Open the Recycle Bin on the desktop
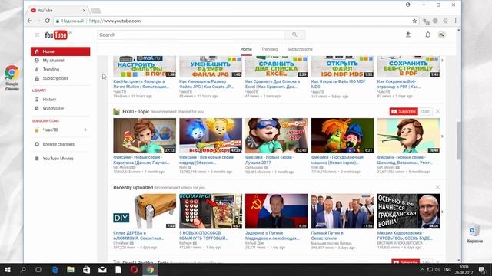 [474, 233]
